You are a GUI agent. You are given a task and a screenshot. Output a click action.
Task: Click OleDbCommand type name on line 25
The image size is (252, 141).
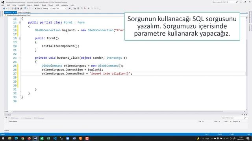52,66
